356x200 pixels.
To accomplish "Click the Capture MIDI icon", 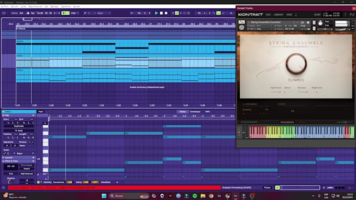I will click(185, 13).
